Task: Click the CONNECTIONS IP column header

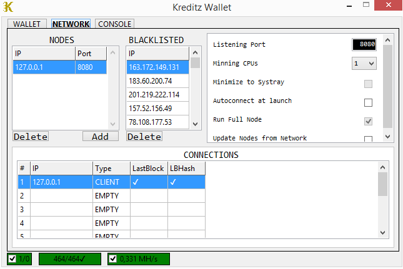Action: (61, 169)
